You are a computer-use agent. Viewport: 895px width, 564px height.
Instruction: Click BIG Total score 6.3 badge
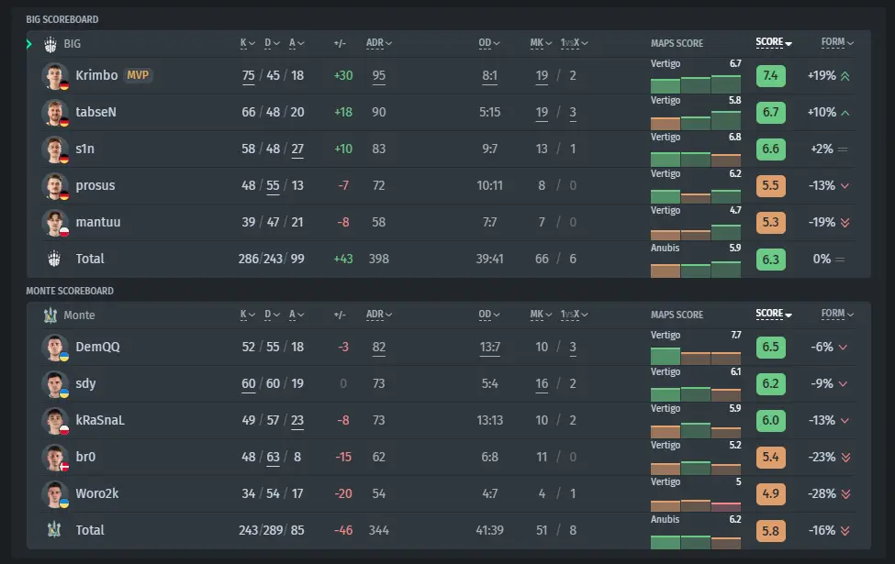coord(770,260)
